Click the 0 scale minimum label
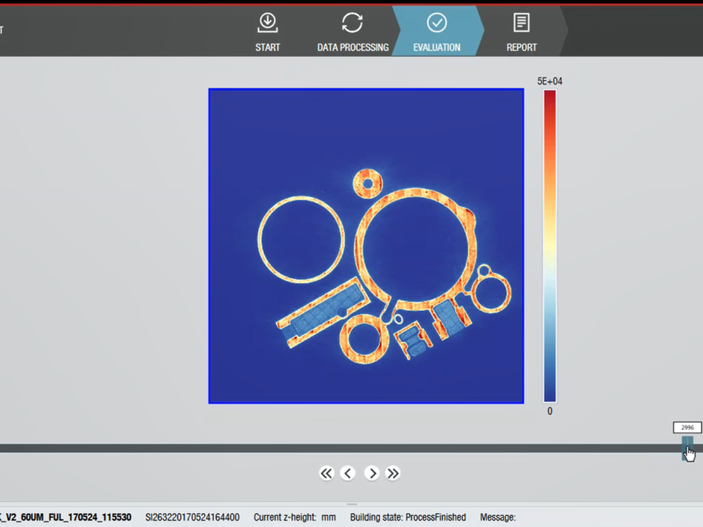The height and width of the screenshot is (527, 703). pyautogui.click(x=549, y=412)
